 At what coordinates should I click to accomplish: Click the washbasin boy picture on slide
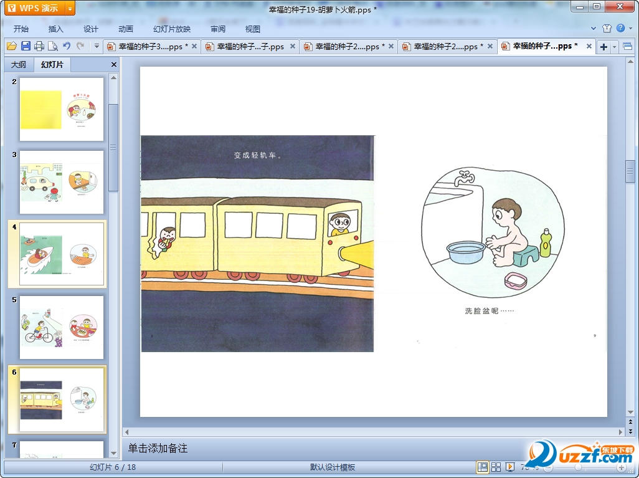tap(493, 232)
